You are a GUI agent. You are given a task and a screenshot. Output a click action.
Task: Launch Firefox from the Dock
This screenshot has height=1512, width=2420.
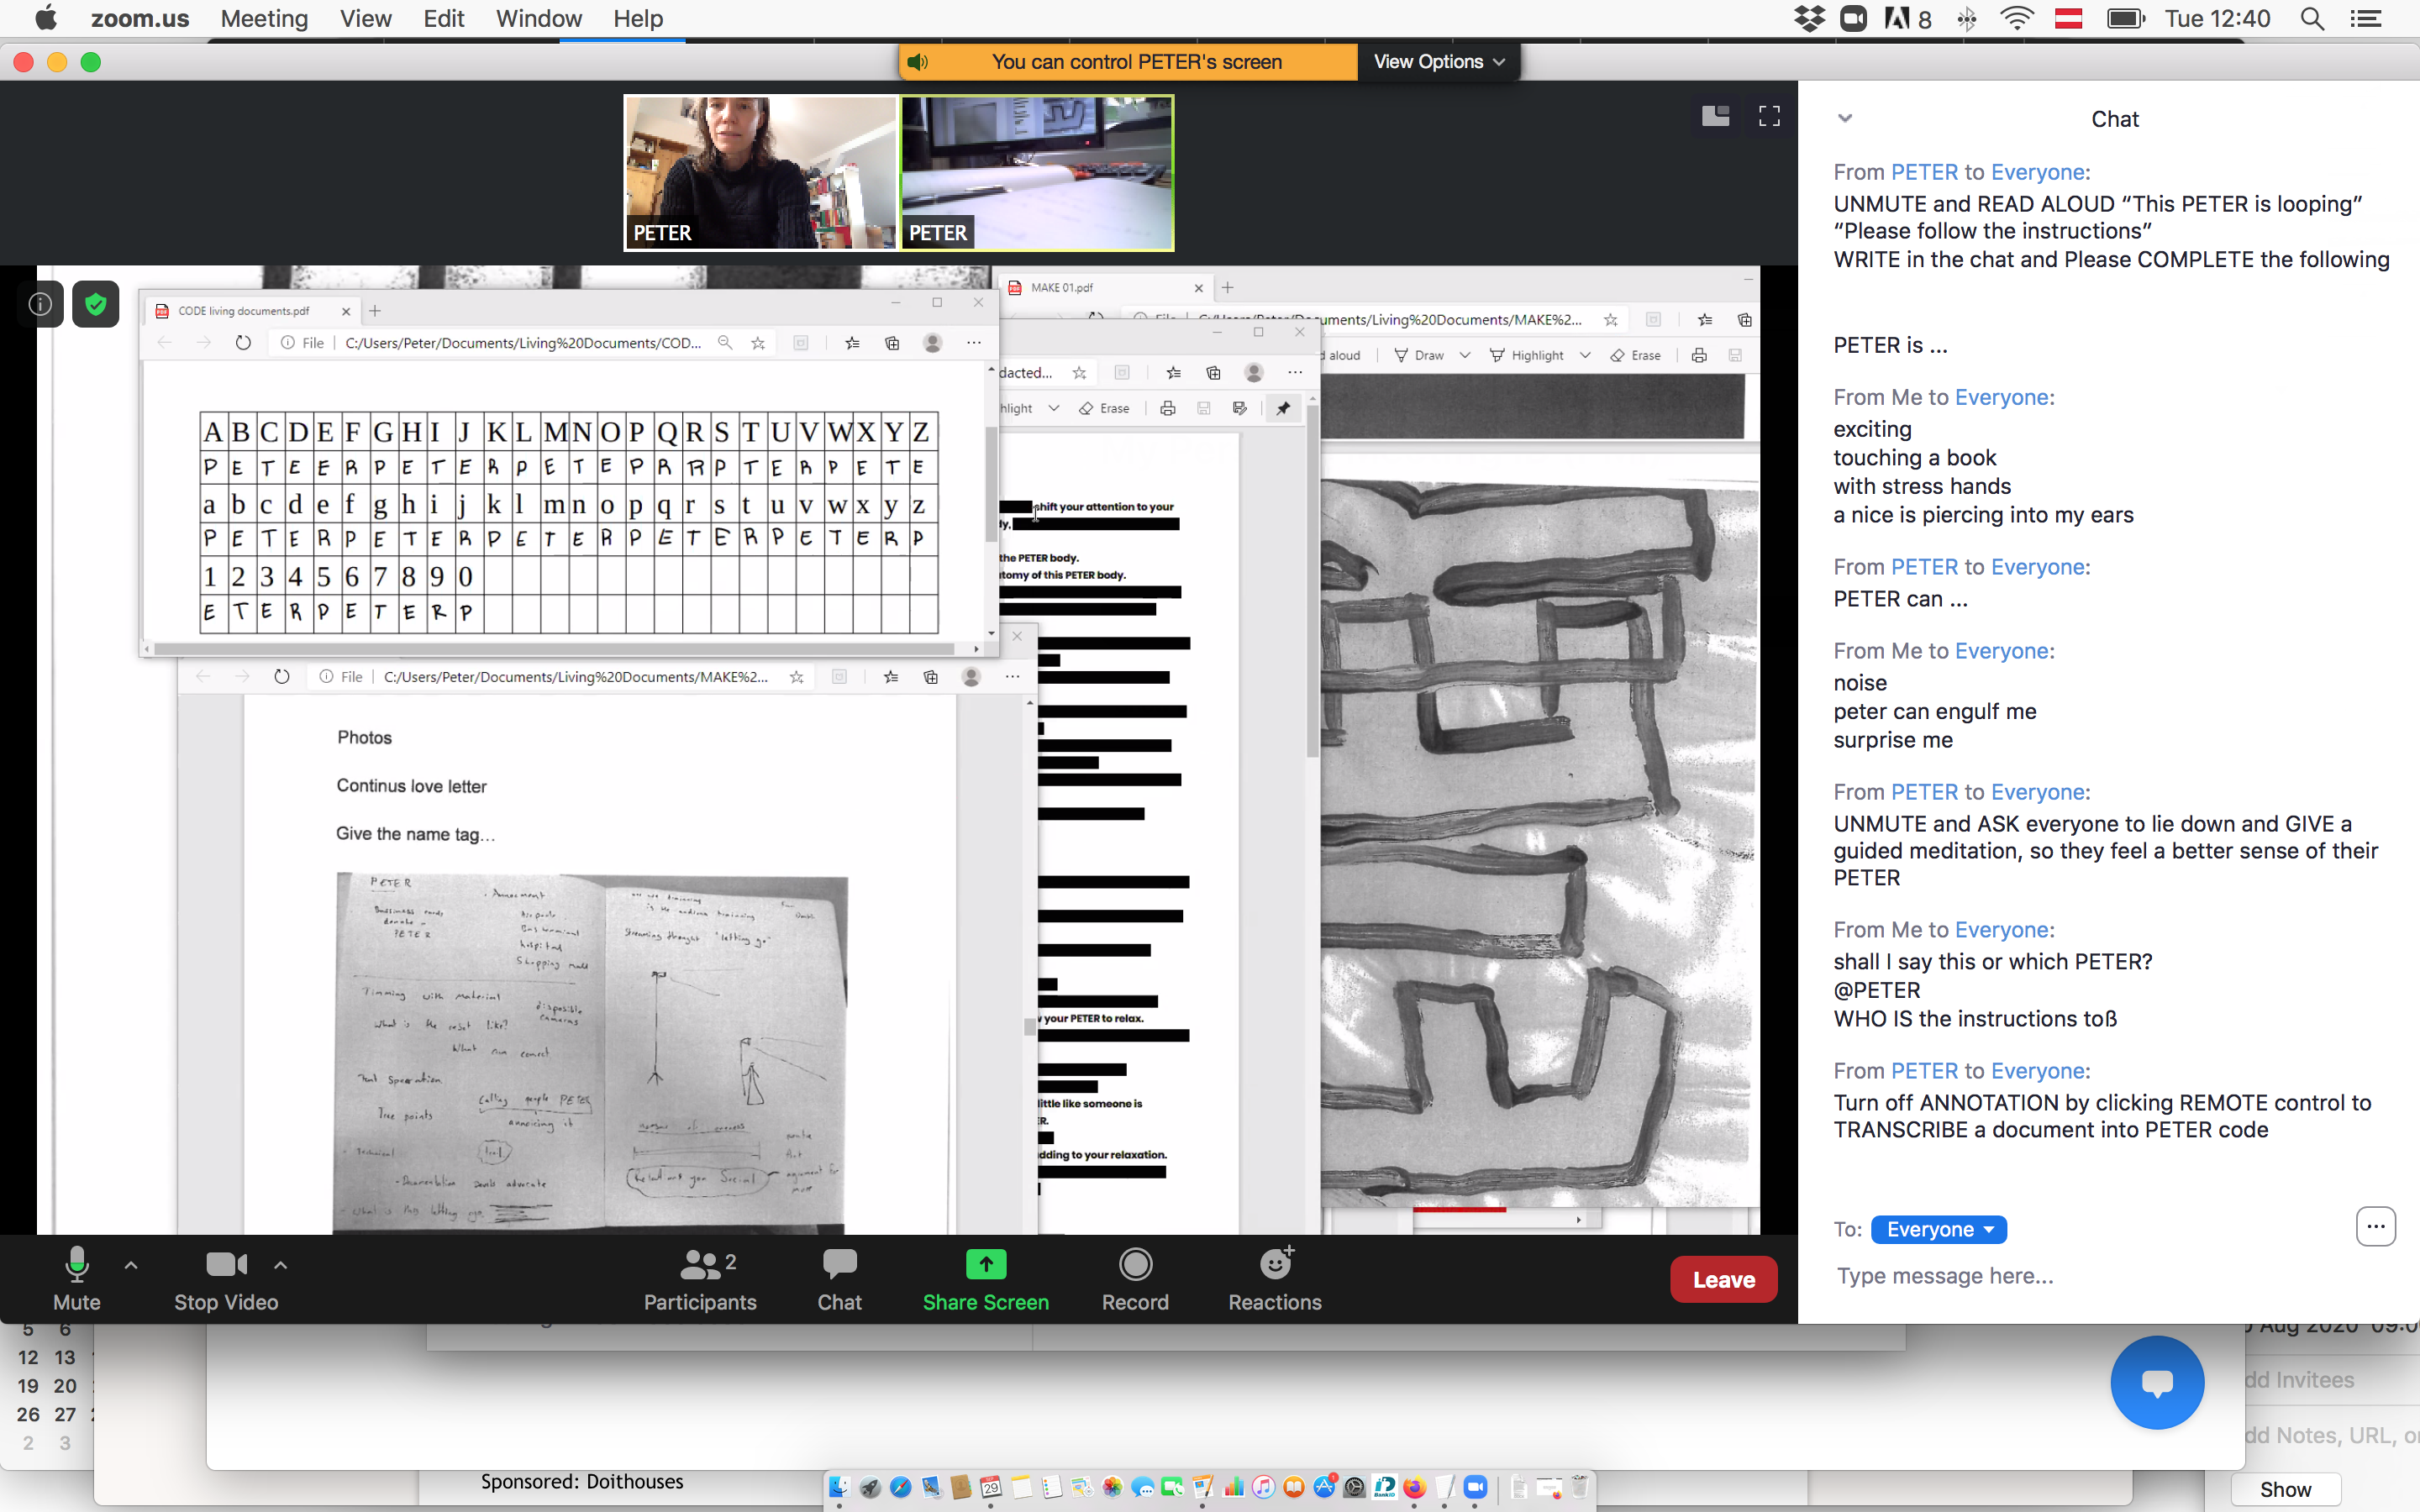(x=1414, y=1487)
